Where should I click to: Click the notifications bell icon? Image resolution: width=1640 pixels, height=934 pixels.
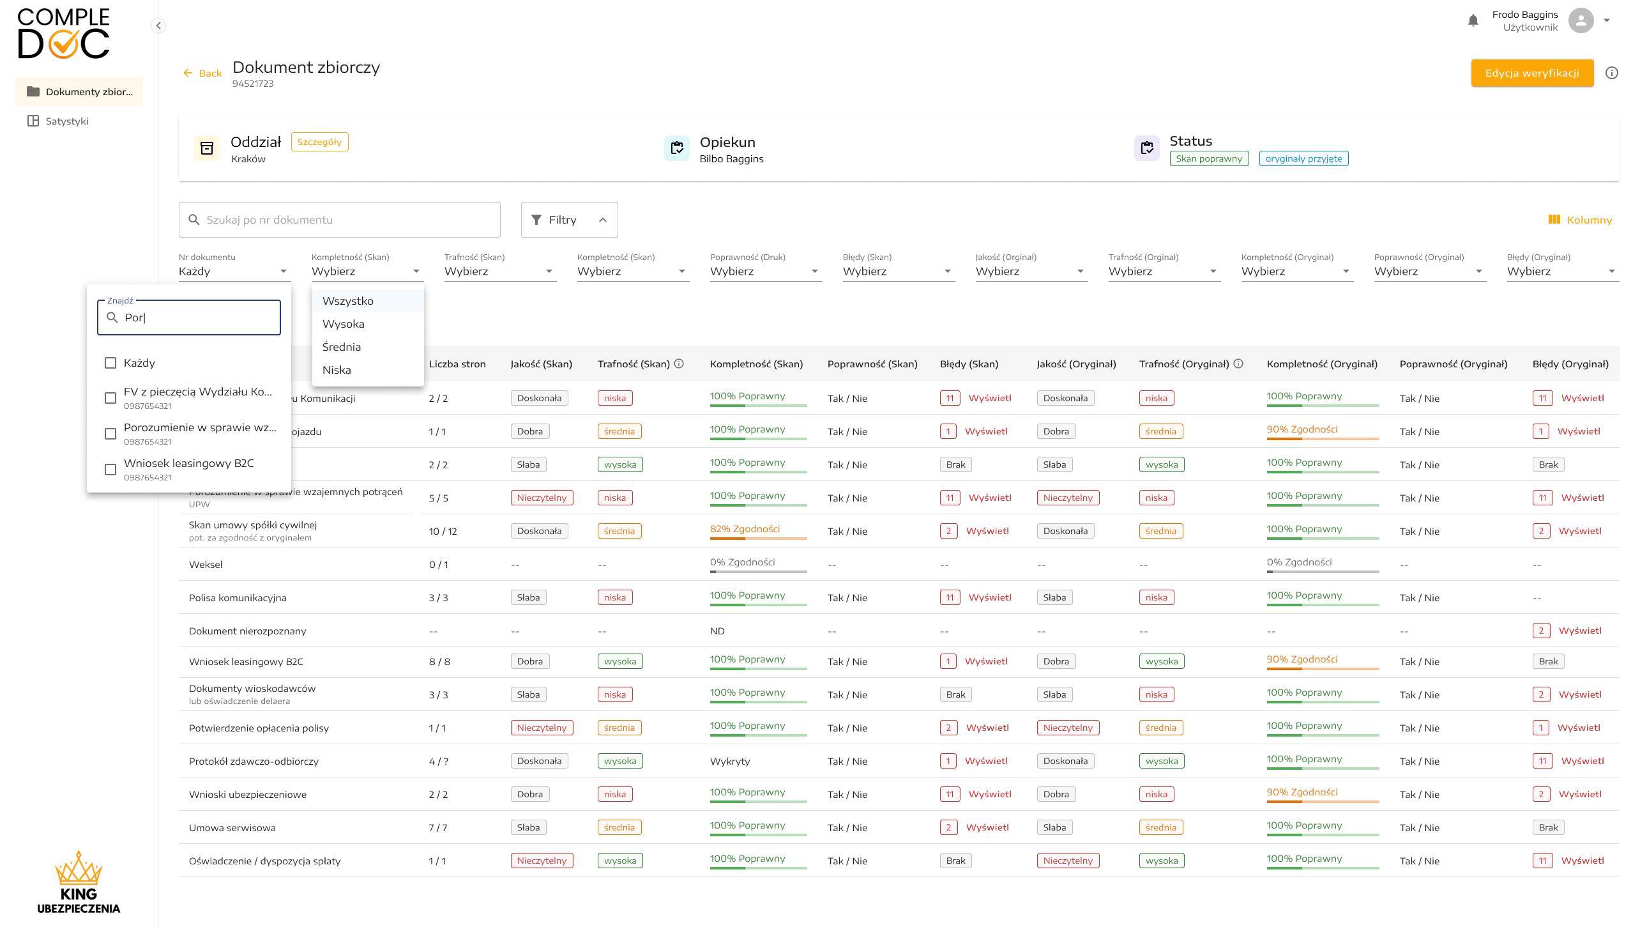pos(1473,20)
